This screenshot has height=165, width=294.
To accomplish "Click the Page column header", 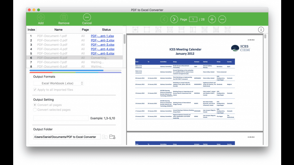I will click(x=85, y=30).
